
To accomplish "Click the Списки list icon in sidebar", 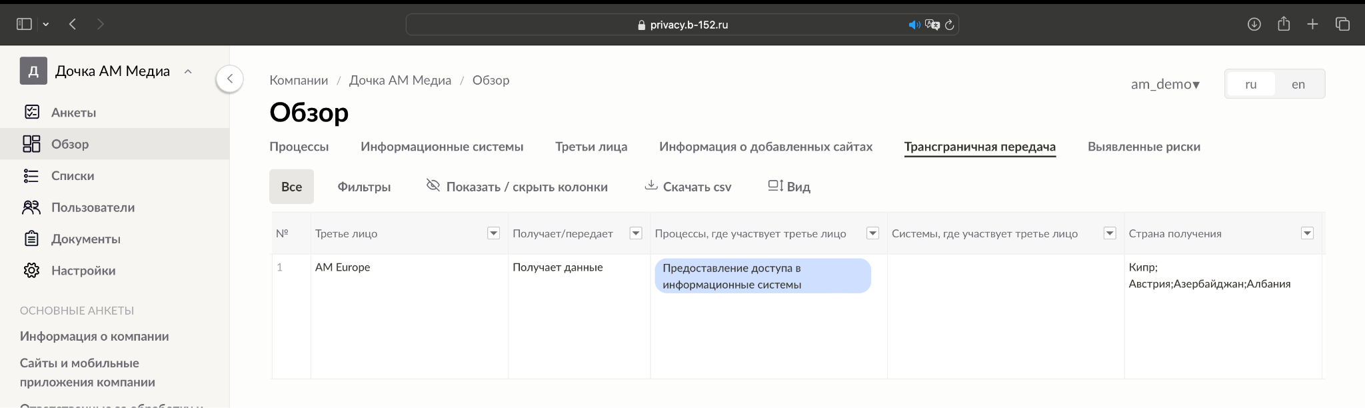I will coord(31,175).
